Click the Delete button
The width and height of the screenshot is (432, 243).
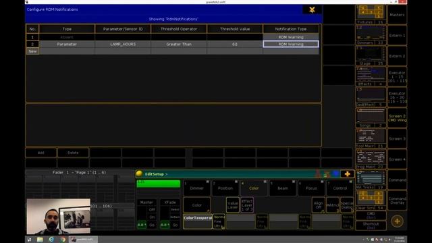pyautogui.click(x=73, y=153)
